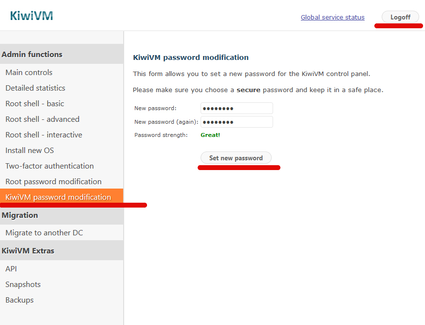The image size is (425, 325).
Task: Open Two-factor authentication settings
Action: click(x=50, y=166)
